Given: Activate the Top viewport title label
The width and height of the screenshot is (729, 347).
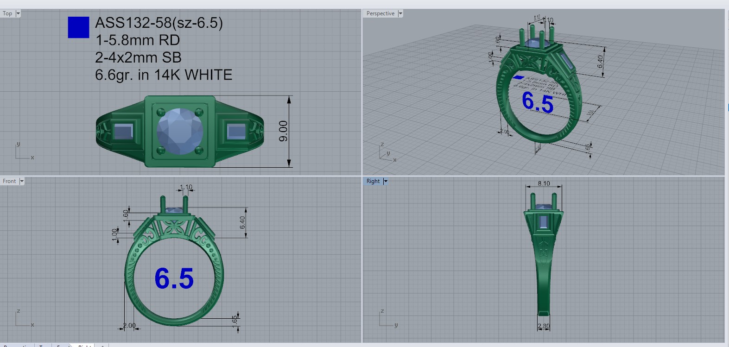Looking at the screenshot, I should point(7,13).
